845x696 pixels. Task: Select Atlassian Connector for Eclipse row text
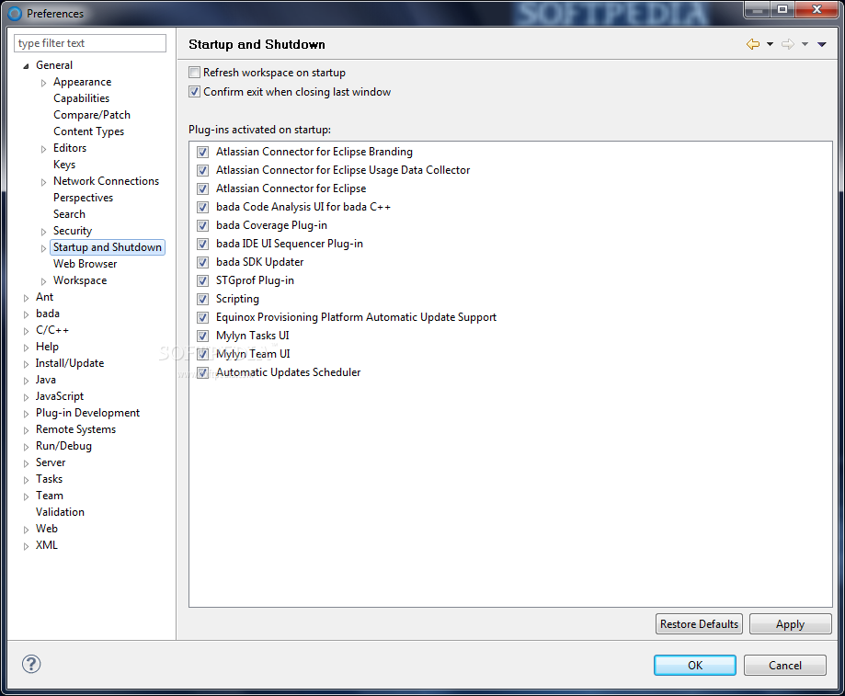tap(291, 188)
